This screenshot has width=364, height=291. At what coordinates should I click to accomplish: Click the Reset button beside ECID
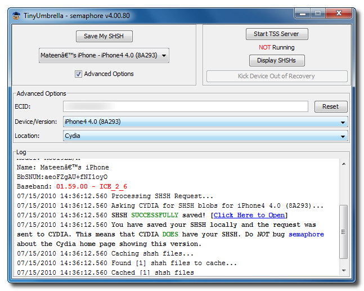point(330,106)
